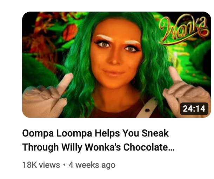Viewport: 214px width, 179px height.
Task: Click the bullet separator between views and date
Action: click(x=64, y=165)
